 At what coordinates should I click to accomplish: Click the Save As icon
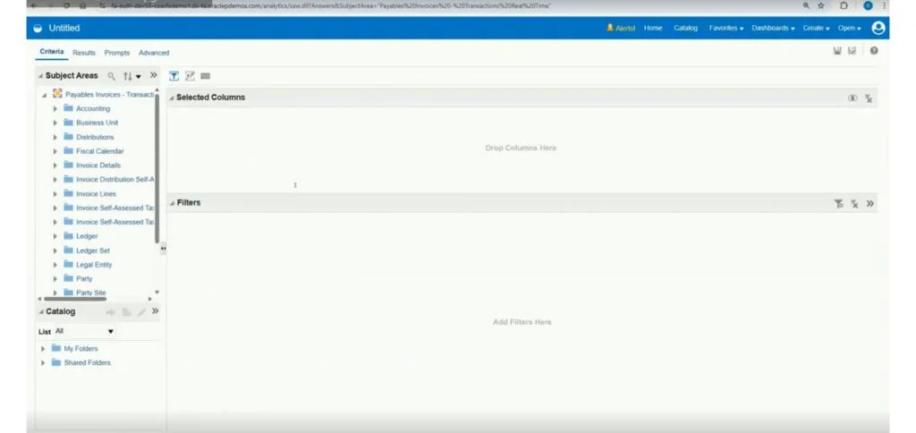pyautogui.click(x=852, y=51)
